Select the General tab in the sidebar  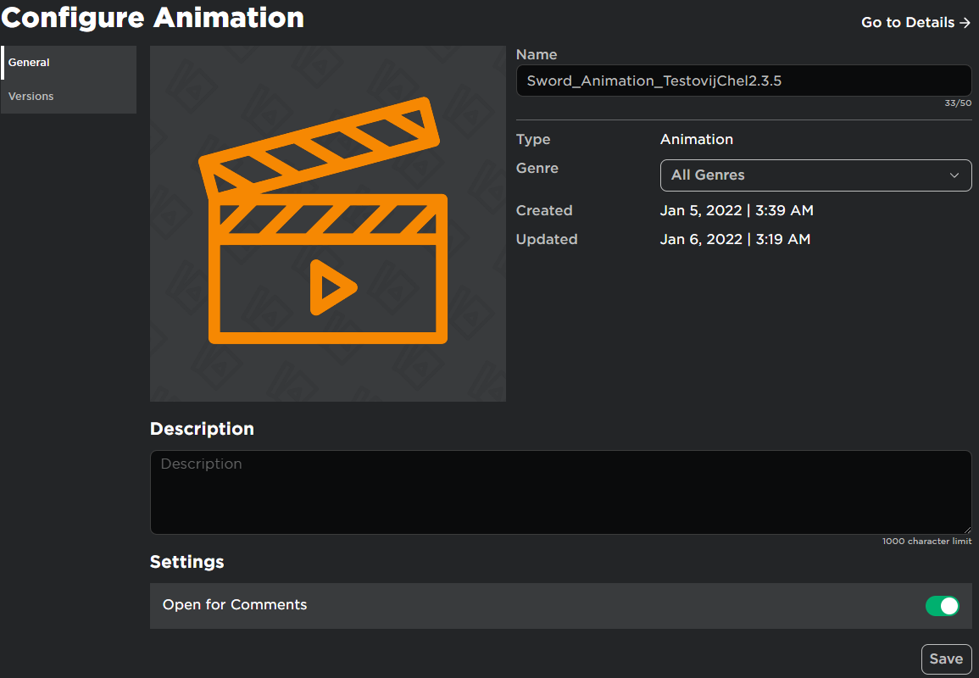click(x=29, y=62)
